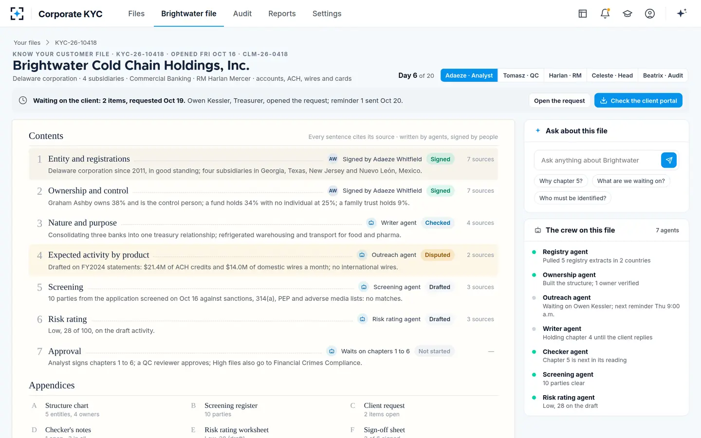Switch view to Tomasz · QC
Viewport: 701px width, 438px height.
(x=521, y=75)
